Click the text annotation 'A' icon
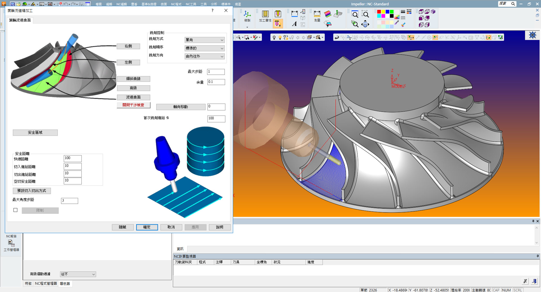541x292 pixels. (294, 24)
